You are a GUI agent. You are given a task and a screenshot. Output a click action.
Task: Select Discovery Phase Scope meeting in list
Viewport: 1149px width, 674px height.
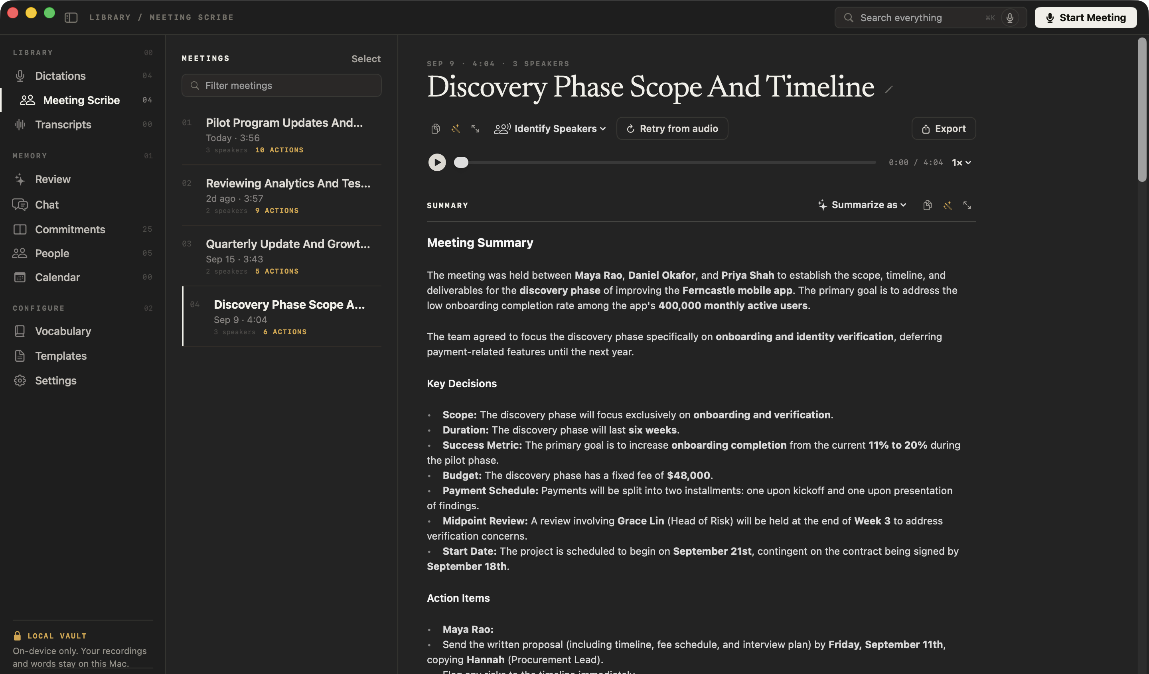[x=281, y=317]
